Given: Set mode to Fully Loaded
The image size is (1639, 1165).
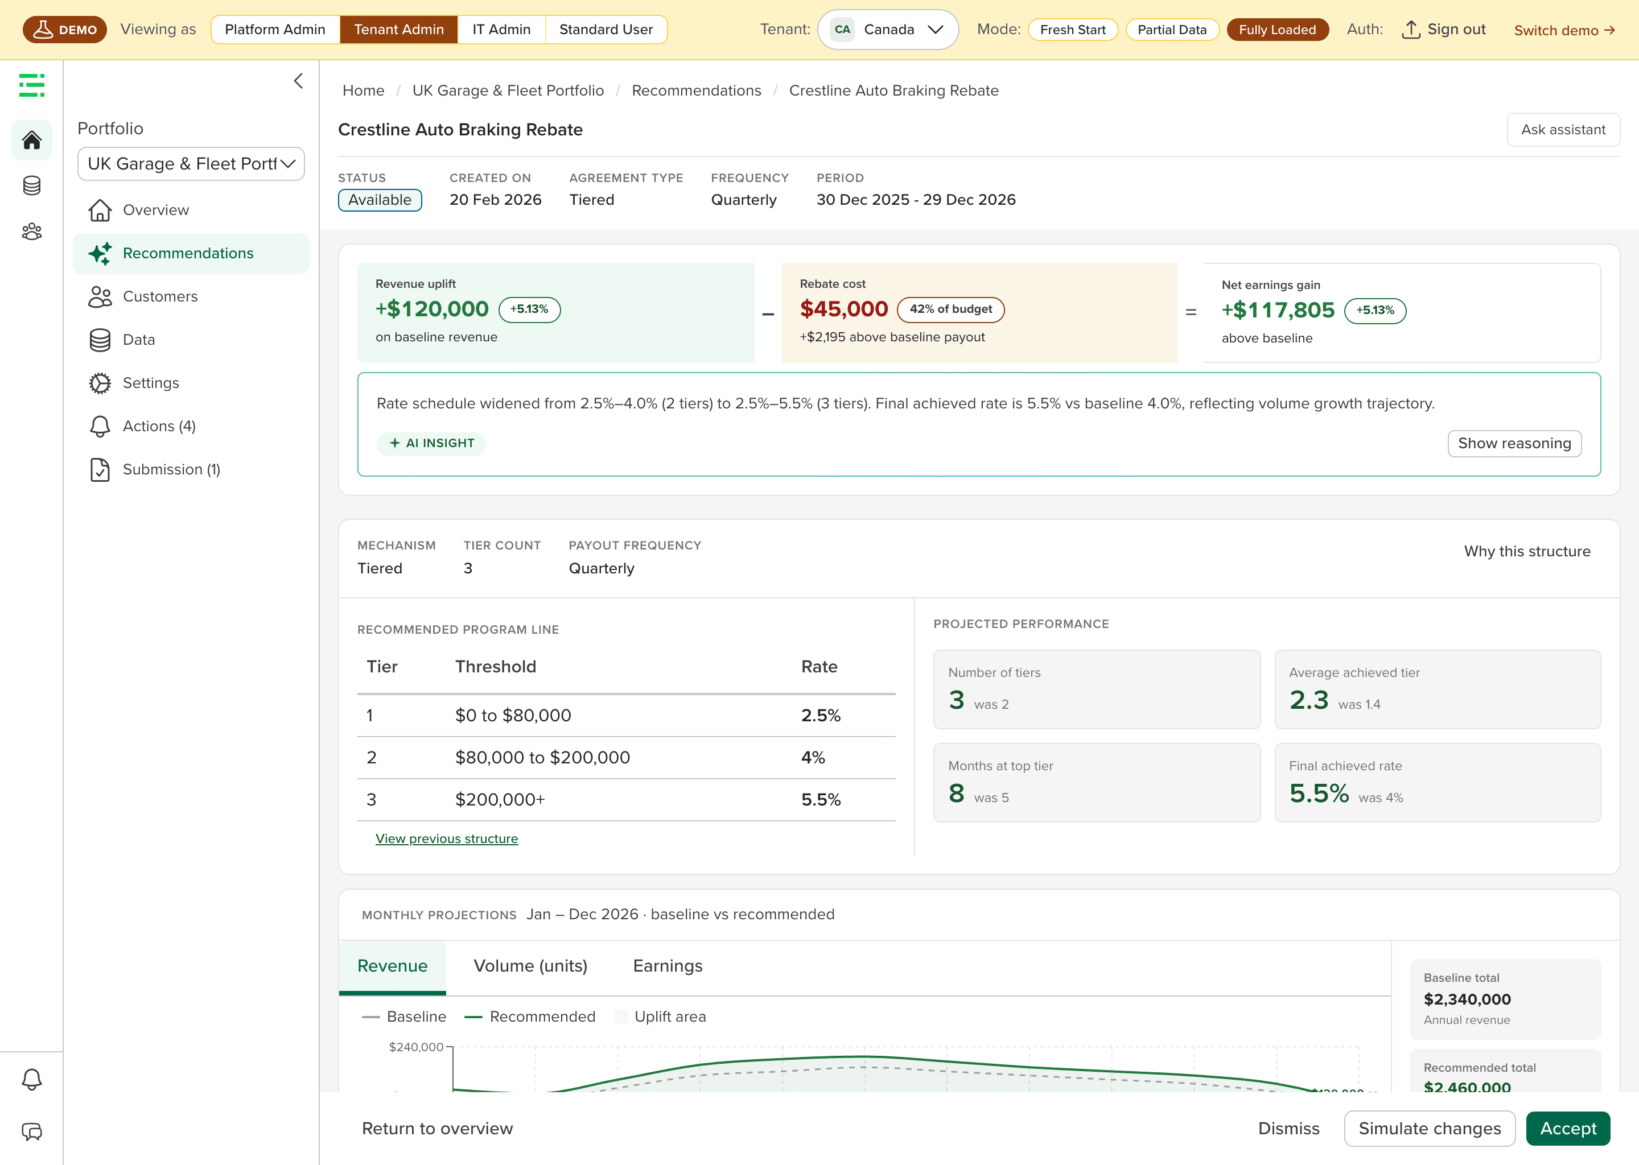Looking at the screenshot, I should 1277,30.
